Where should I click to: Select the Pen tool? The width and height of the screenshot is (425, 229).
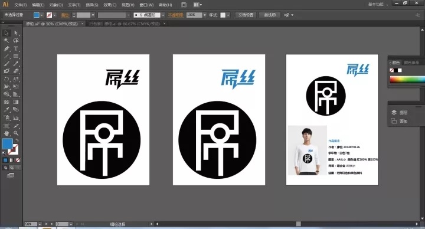(x=6, y=48)
